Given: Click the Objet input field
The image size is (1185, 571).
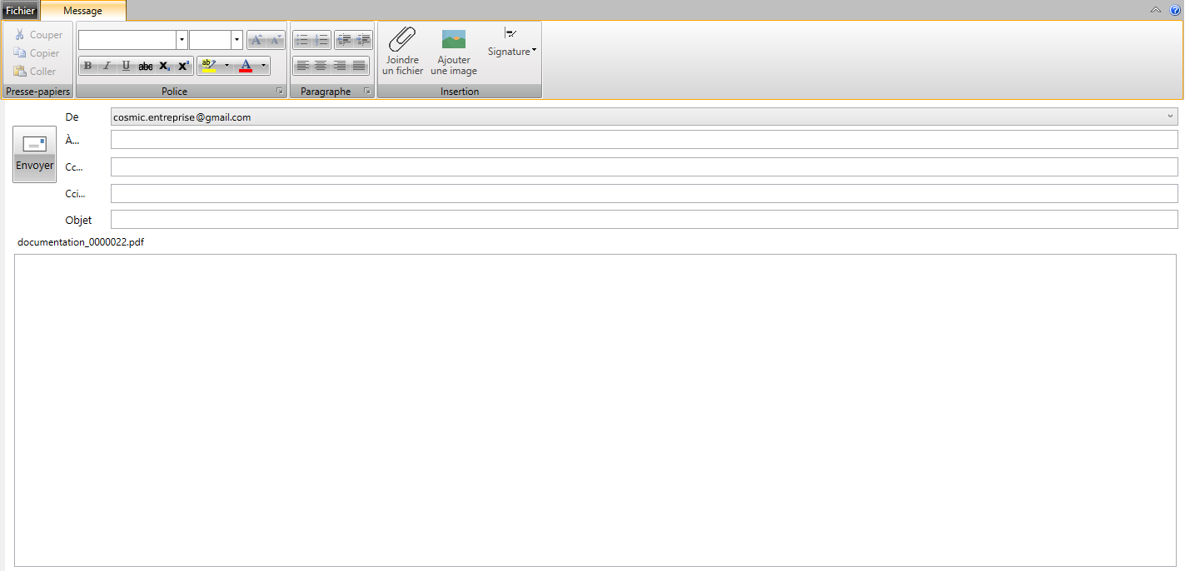Looking at the screenshot, I should 583,220.
